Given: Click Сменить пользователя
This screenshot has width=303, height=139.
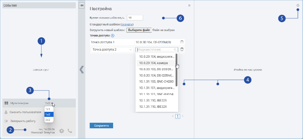Looking at the screenshot, I should [x=25, y=112].
